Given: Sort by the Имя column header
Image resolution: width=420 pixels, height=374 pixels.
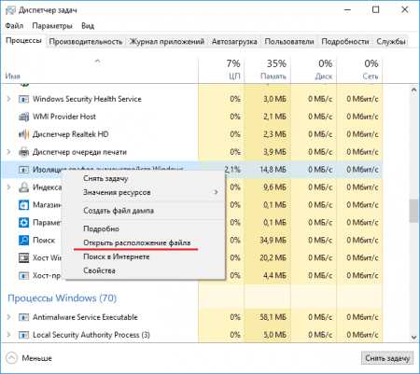Looking at the screenshot, I should click(100, 70).
